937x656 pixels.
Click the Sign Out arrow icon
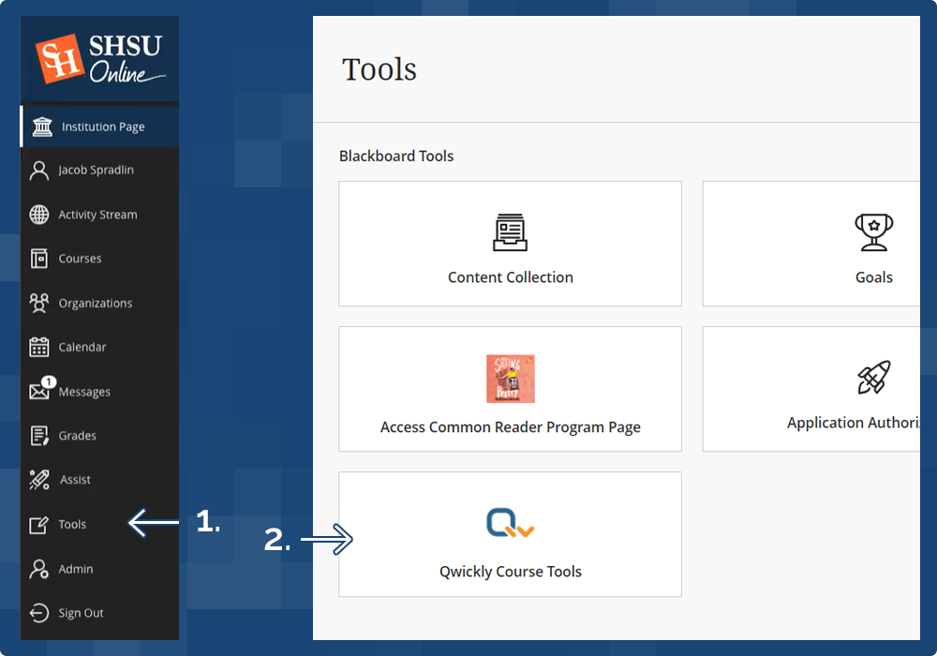pyautogui.click(x=39, y=613)
